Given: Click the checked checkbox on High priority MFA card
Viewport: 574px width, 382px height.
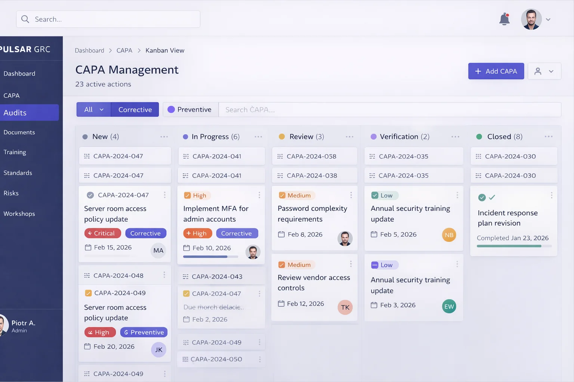Looking at the screenshot, I should [x=187, y=195].
